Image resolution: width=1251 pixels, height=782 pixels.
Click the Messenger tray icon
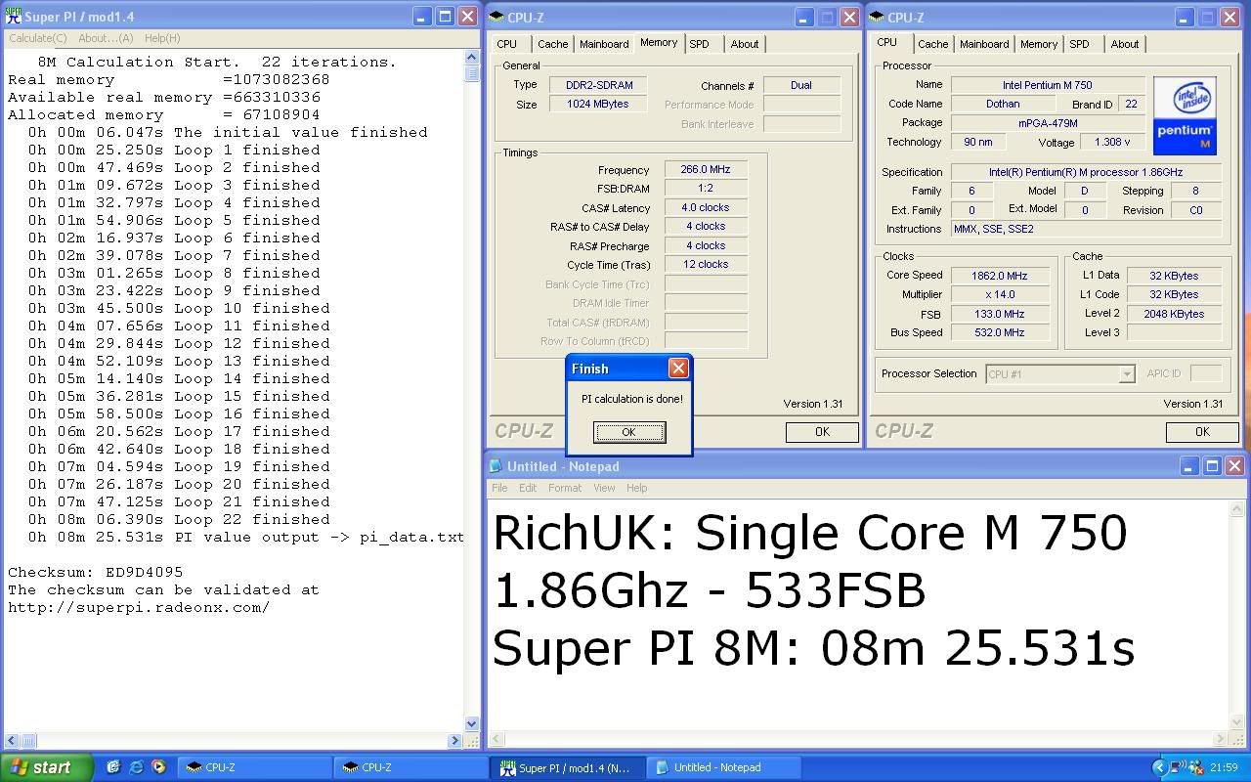(x=1194, y=767)
